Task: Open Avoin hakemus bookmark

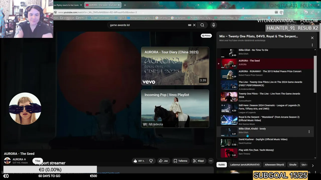Action: tap(200, 18)
